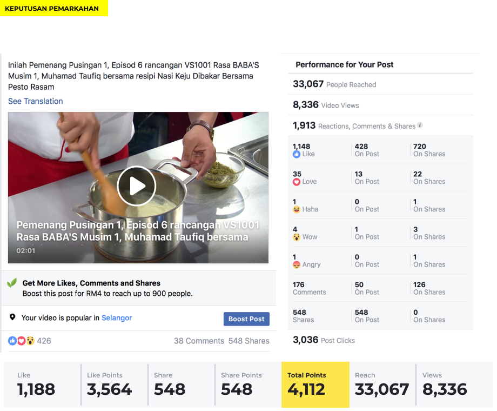Click the yellow Keputusan Pemarkahan label
This screenshot has width=497, height=411.
(54, 8)
